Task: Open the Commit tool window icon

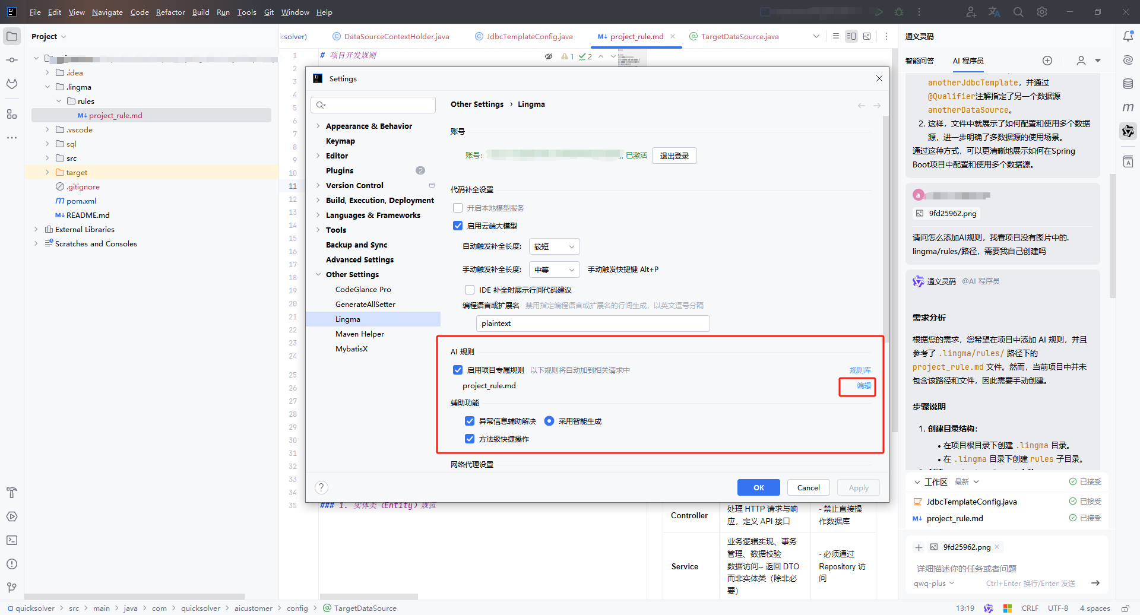Action: coord(12,60)
